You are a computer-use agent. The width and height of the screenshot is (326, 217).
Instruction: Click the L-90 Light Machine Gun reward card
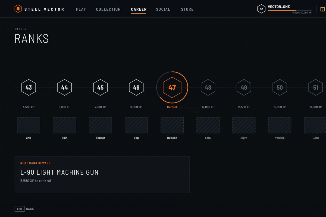pyautogui.click(x=102, y=175)
